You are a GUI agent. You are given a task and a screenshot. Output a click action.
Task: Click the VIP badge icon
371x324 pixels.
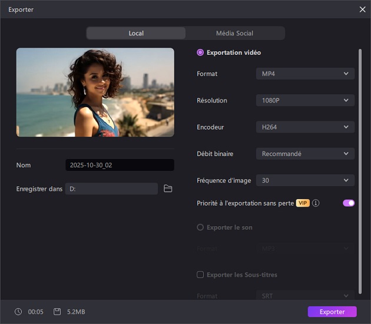[x=303, y=203]
